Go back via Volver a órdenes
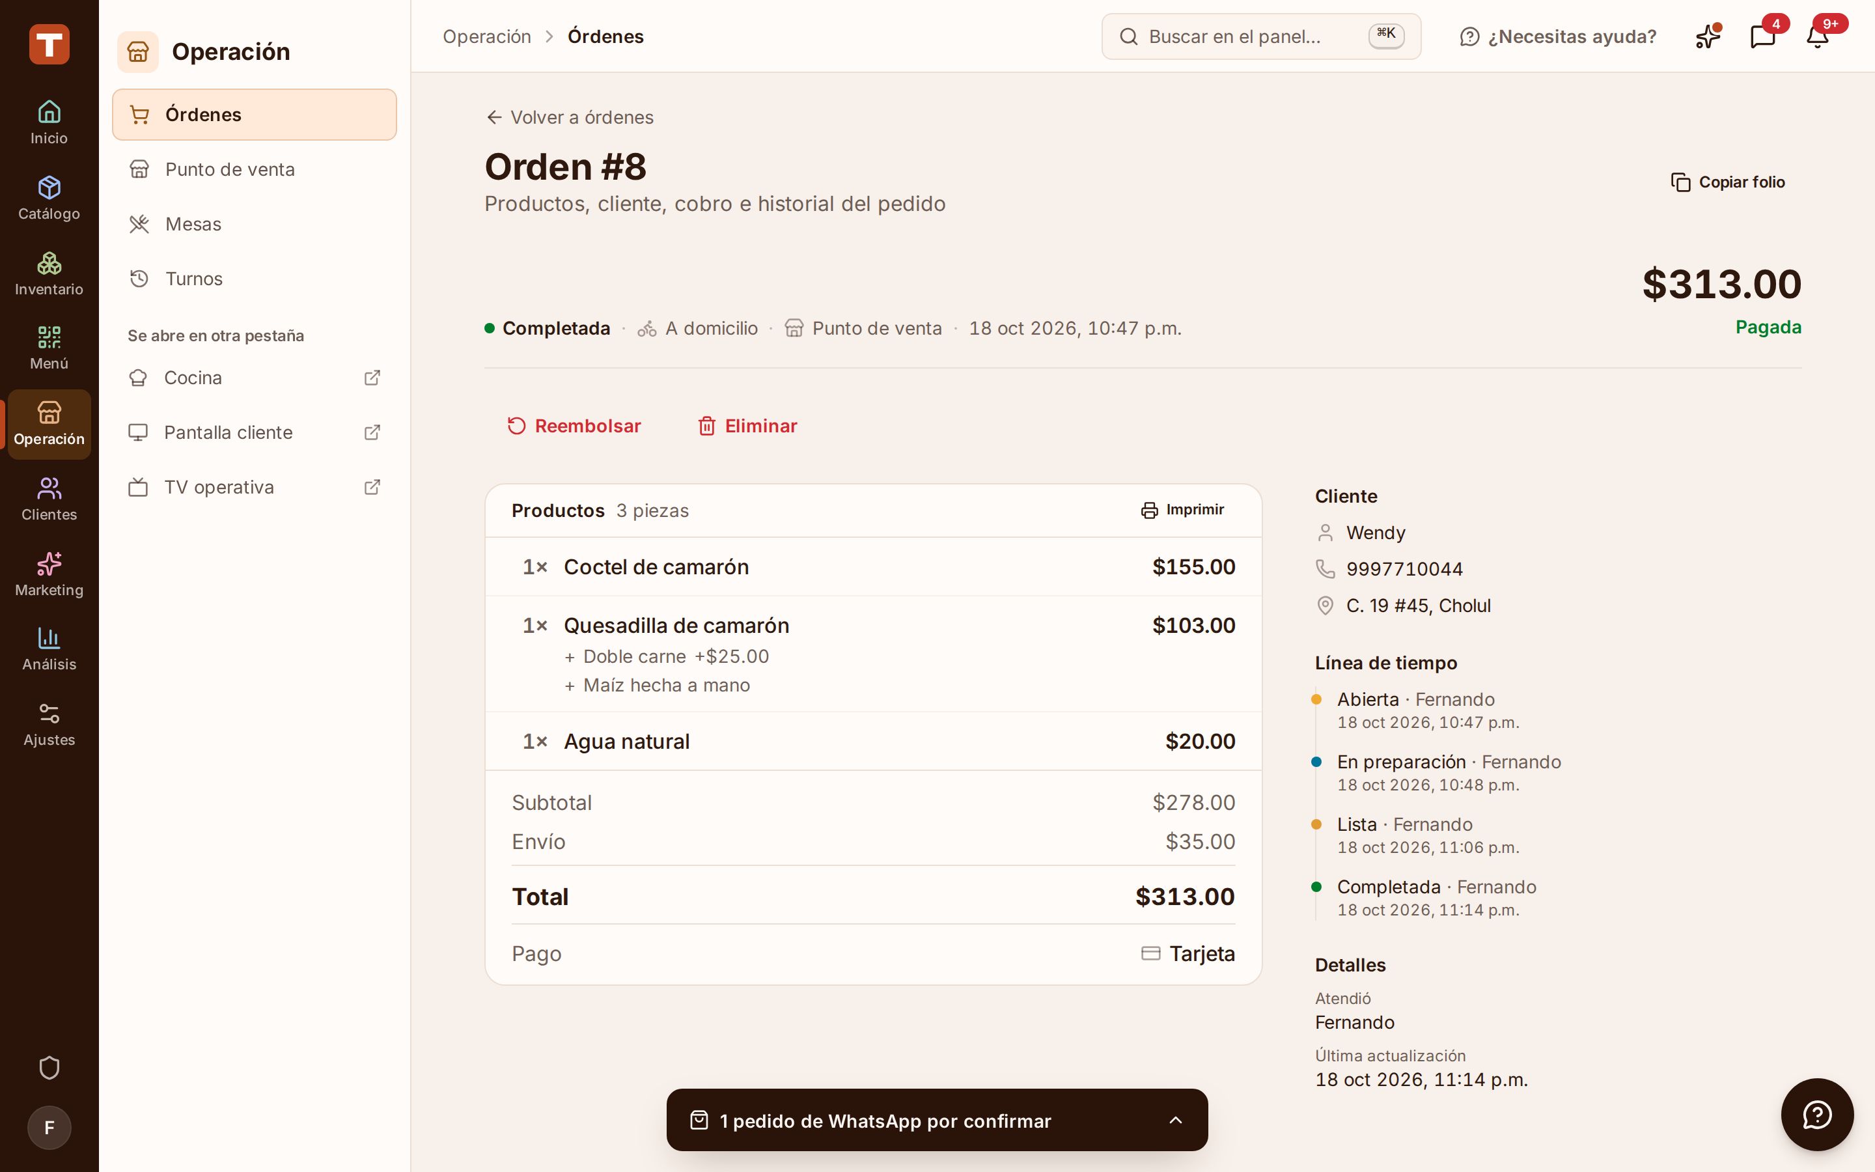The width and height of the screenshot is (1875, 1172). (570, 117)
